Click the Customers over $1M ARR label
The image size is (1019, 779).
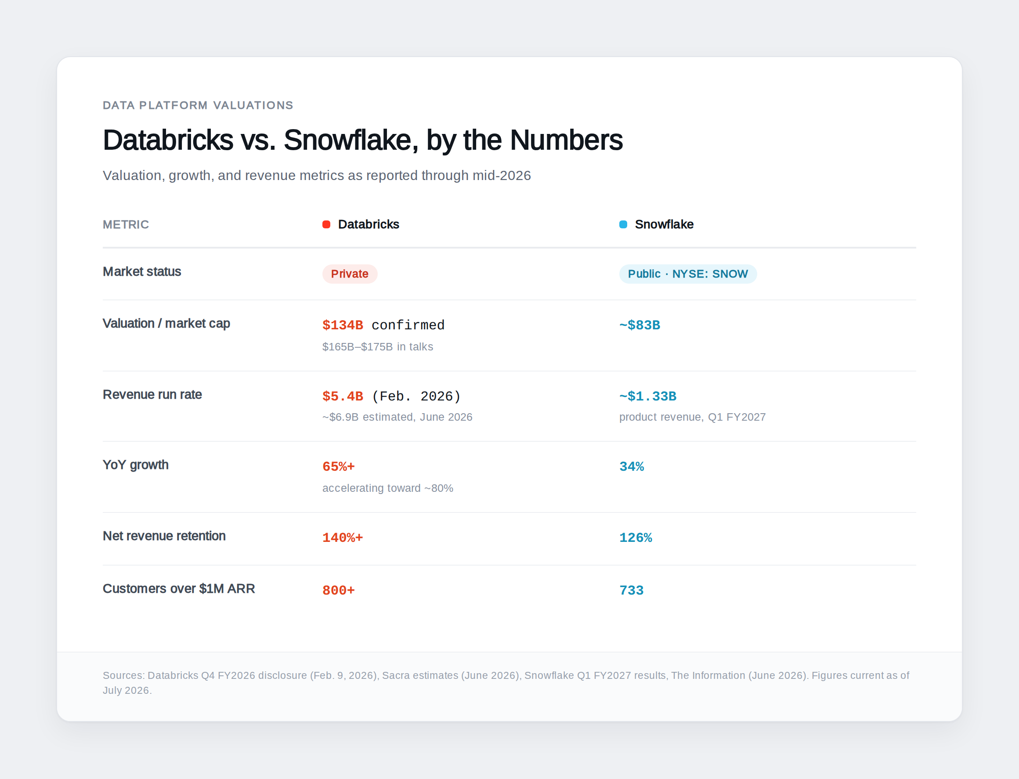click(x=179, y=588)
